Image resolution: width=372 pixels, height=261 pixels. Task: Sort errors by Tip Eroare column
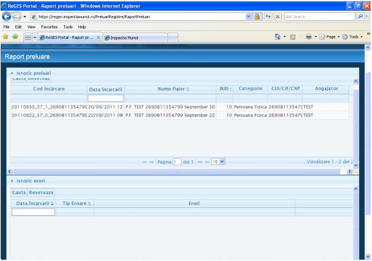(x=75, y=203)
